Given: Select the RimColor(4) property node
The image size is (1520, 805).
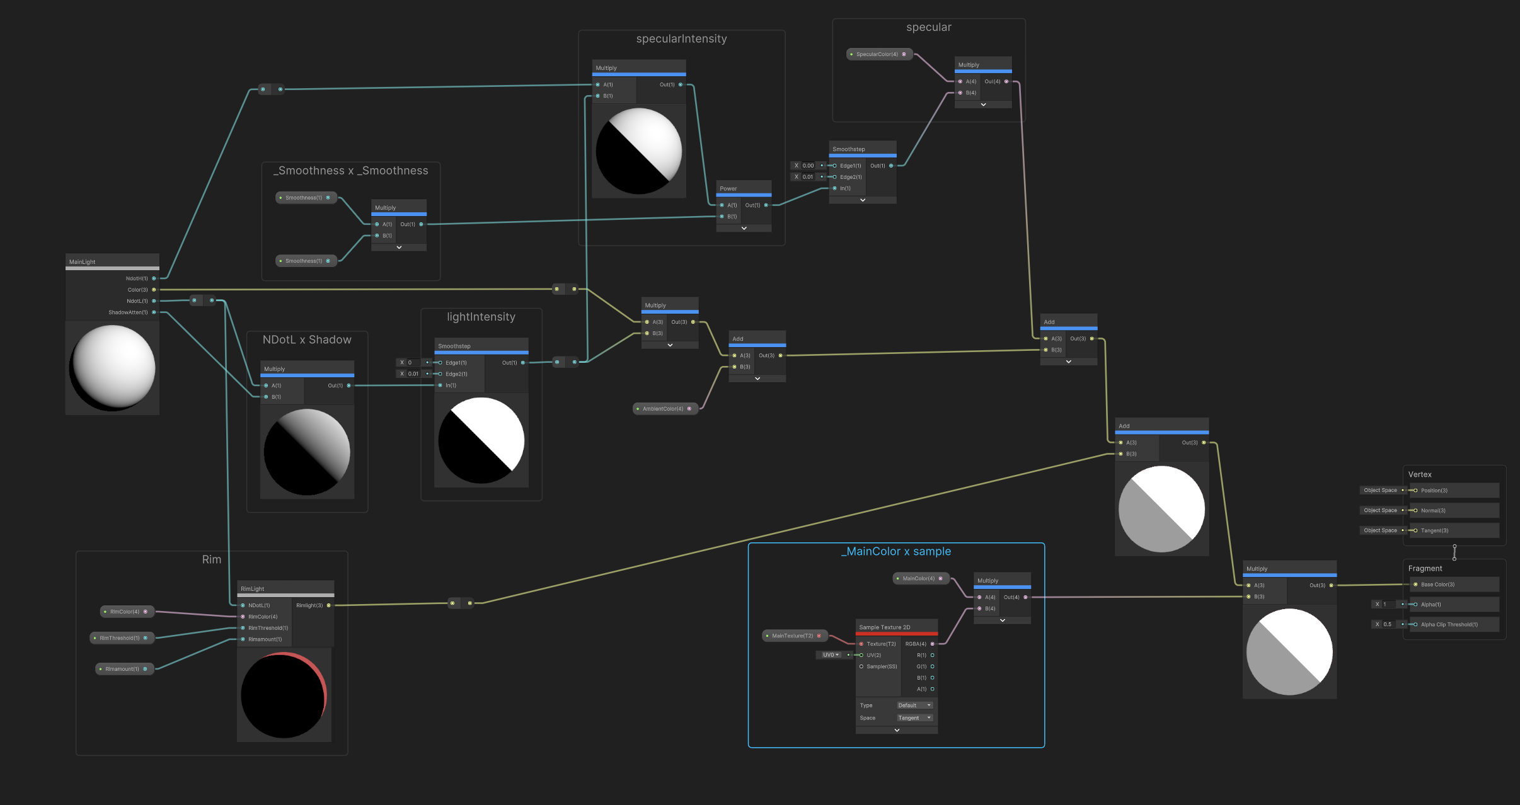Looking at the screenshot, I should click(127, 612).
